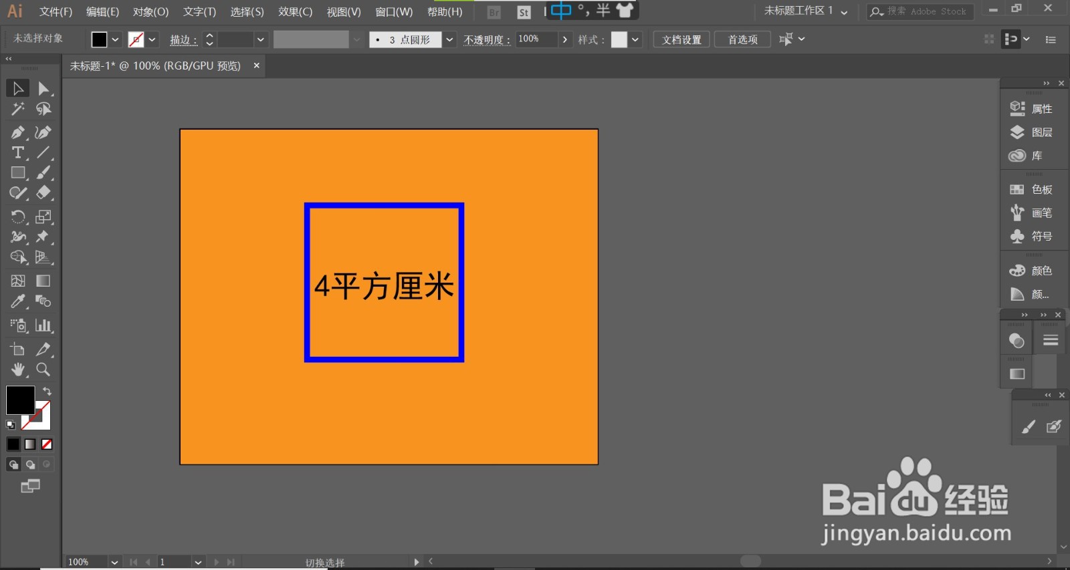Set paint mode to Gradient
The image size is (1070, 570).
(x=30, y=444)
